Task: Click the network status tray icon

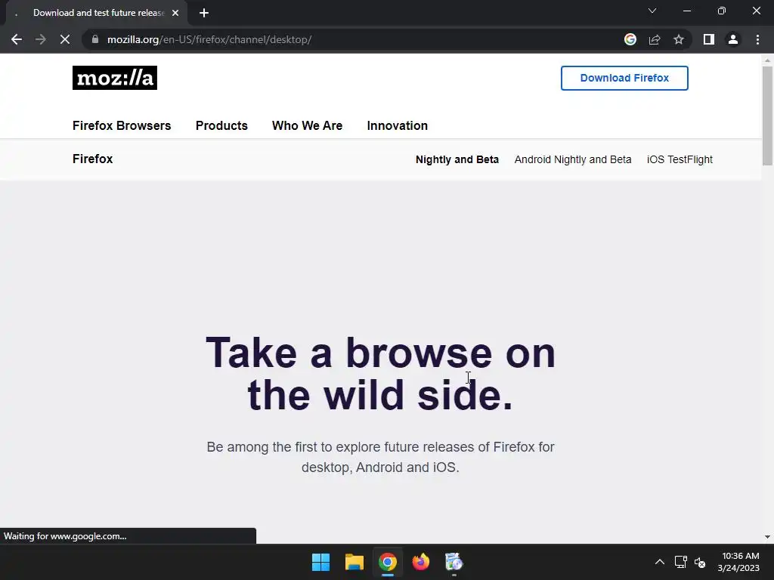Action: point(681,562)
